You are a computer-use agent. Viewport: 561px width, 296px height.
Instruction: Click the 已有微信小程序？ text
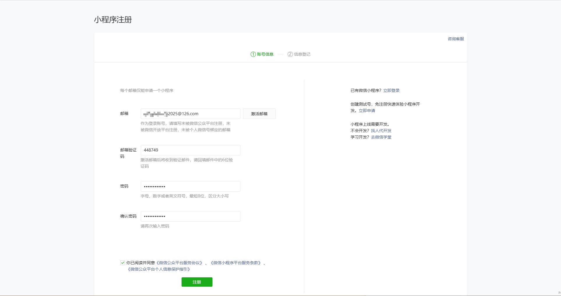click(366, 90)
